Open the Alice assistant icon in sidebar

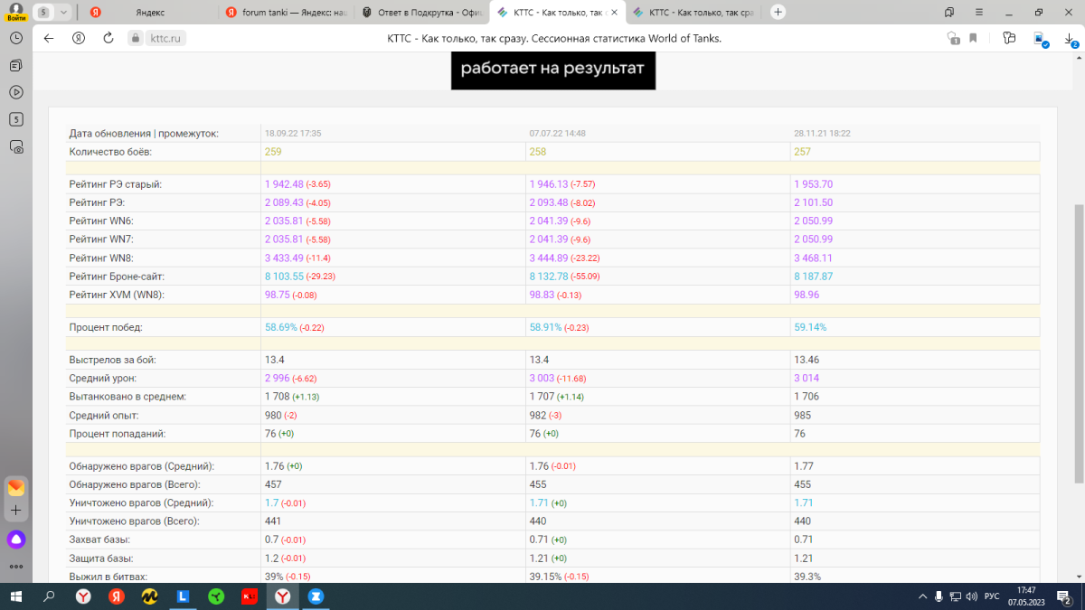click(x=16, y=540)
